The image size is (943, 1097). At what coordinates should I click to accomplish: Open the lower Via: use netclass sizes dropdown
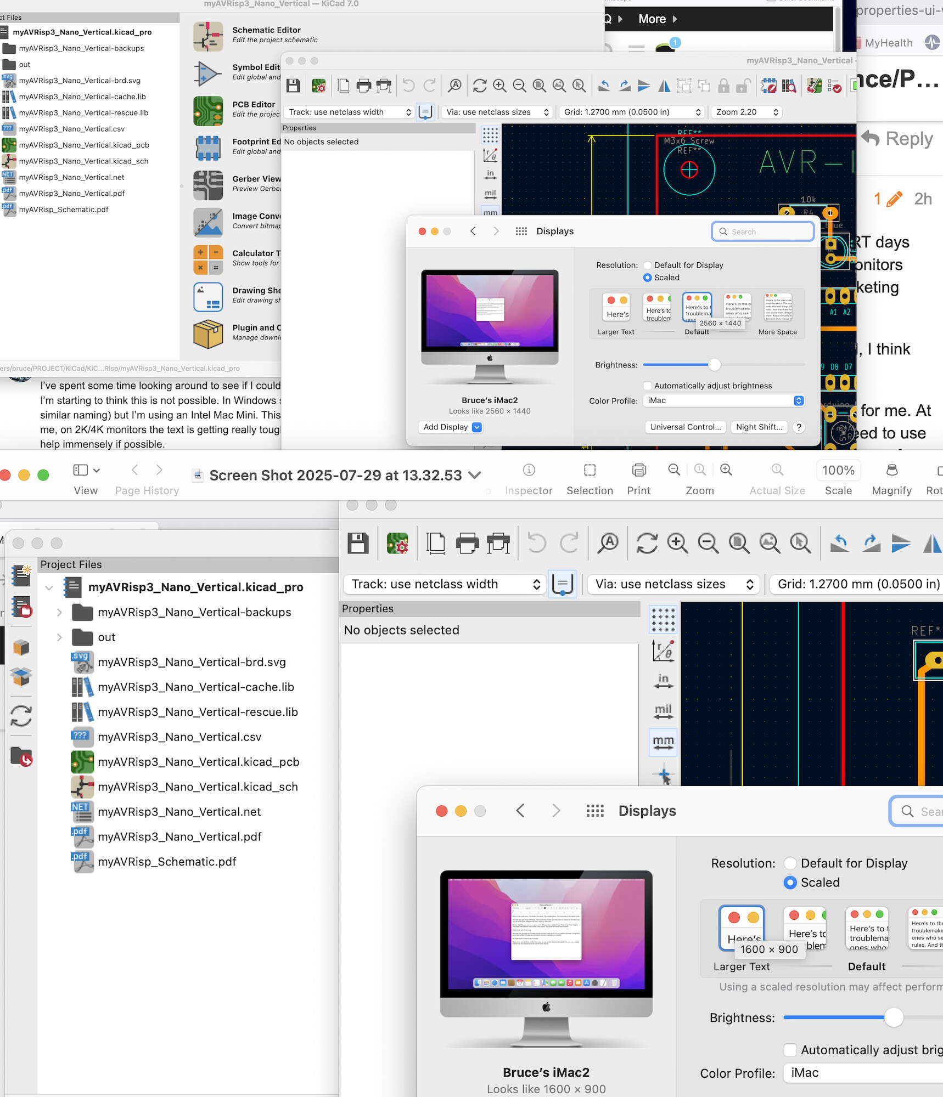click(673, 584)
